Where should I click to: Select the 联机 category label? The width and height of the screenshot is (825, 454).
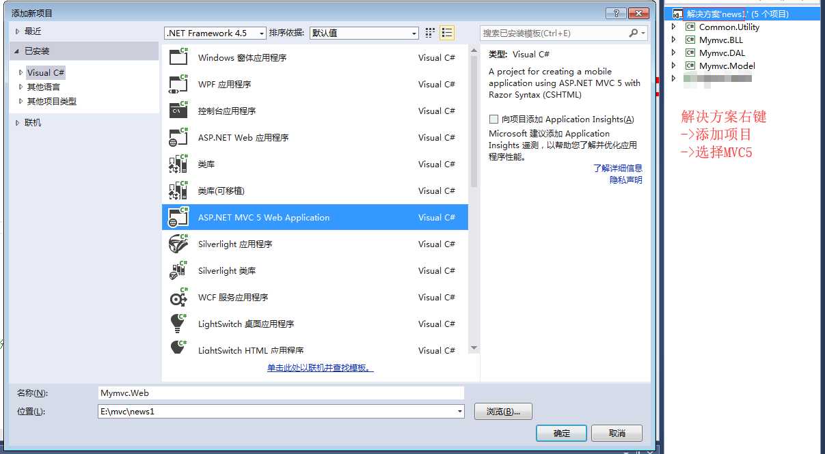point(33,123)
